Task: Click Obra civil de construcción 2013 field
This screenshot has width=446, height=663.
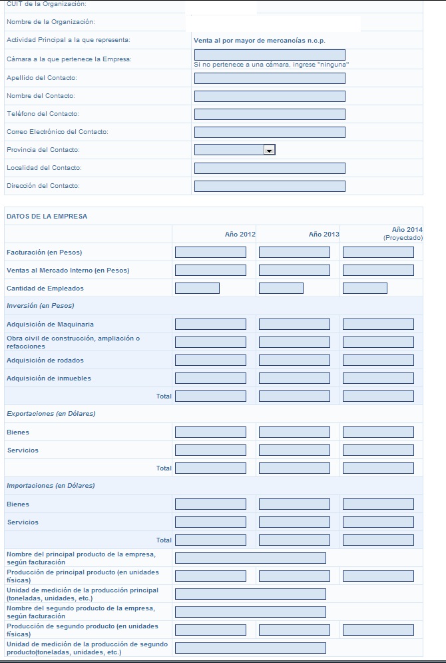Action: coord(294,342)
